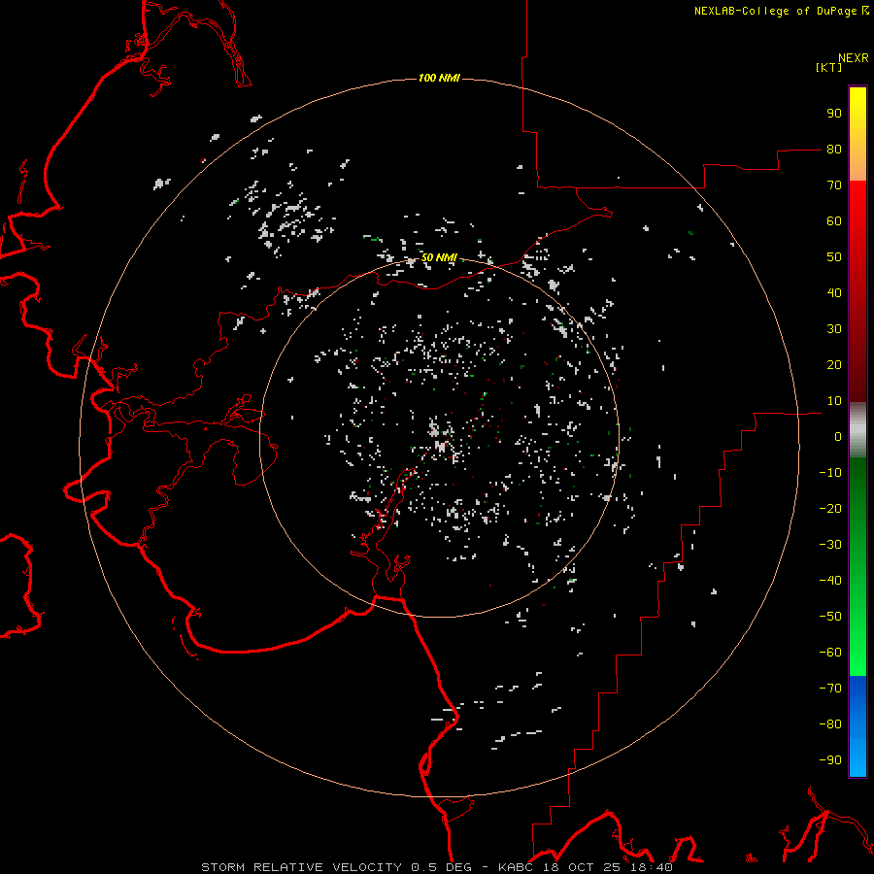This screenshot has height=874, width=874.
Task: Click the "NEXLAB-College of DuPage" credit text
Action: [x=777, y=11]
